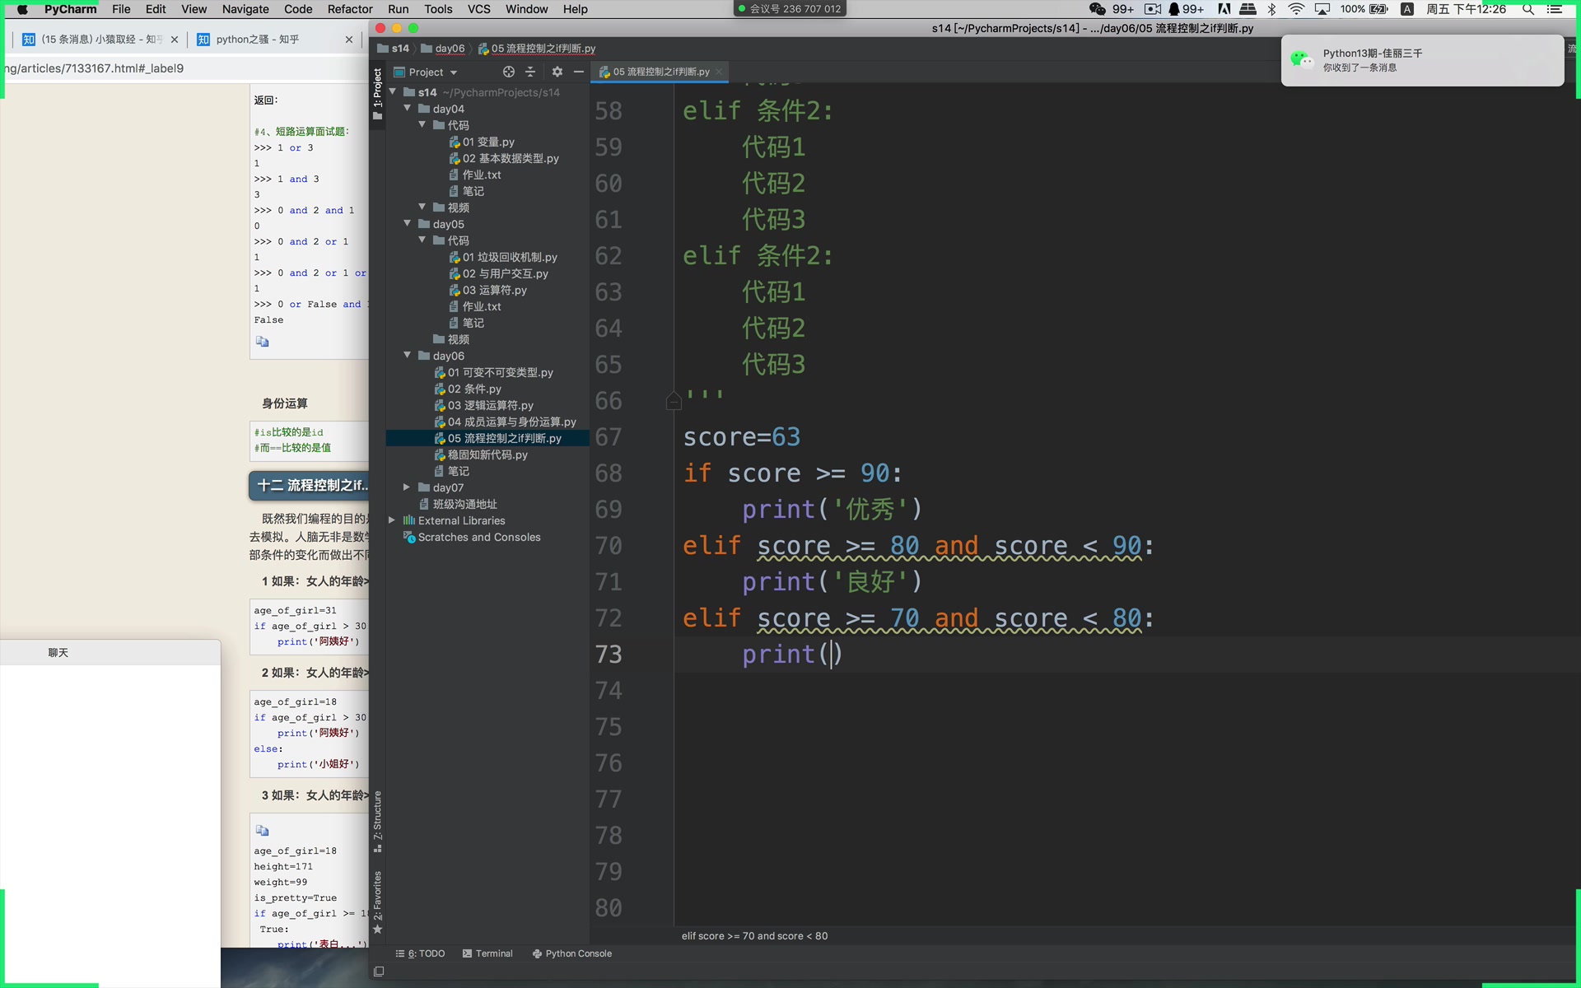Open the Terminal tool window
Screen dimensions: 1581x988
pos(487,953)
